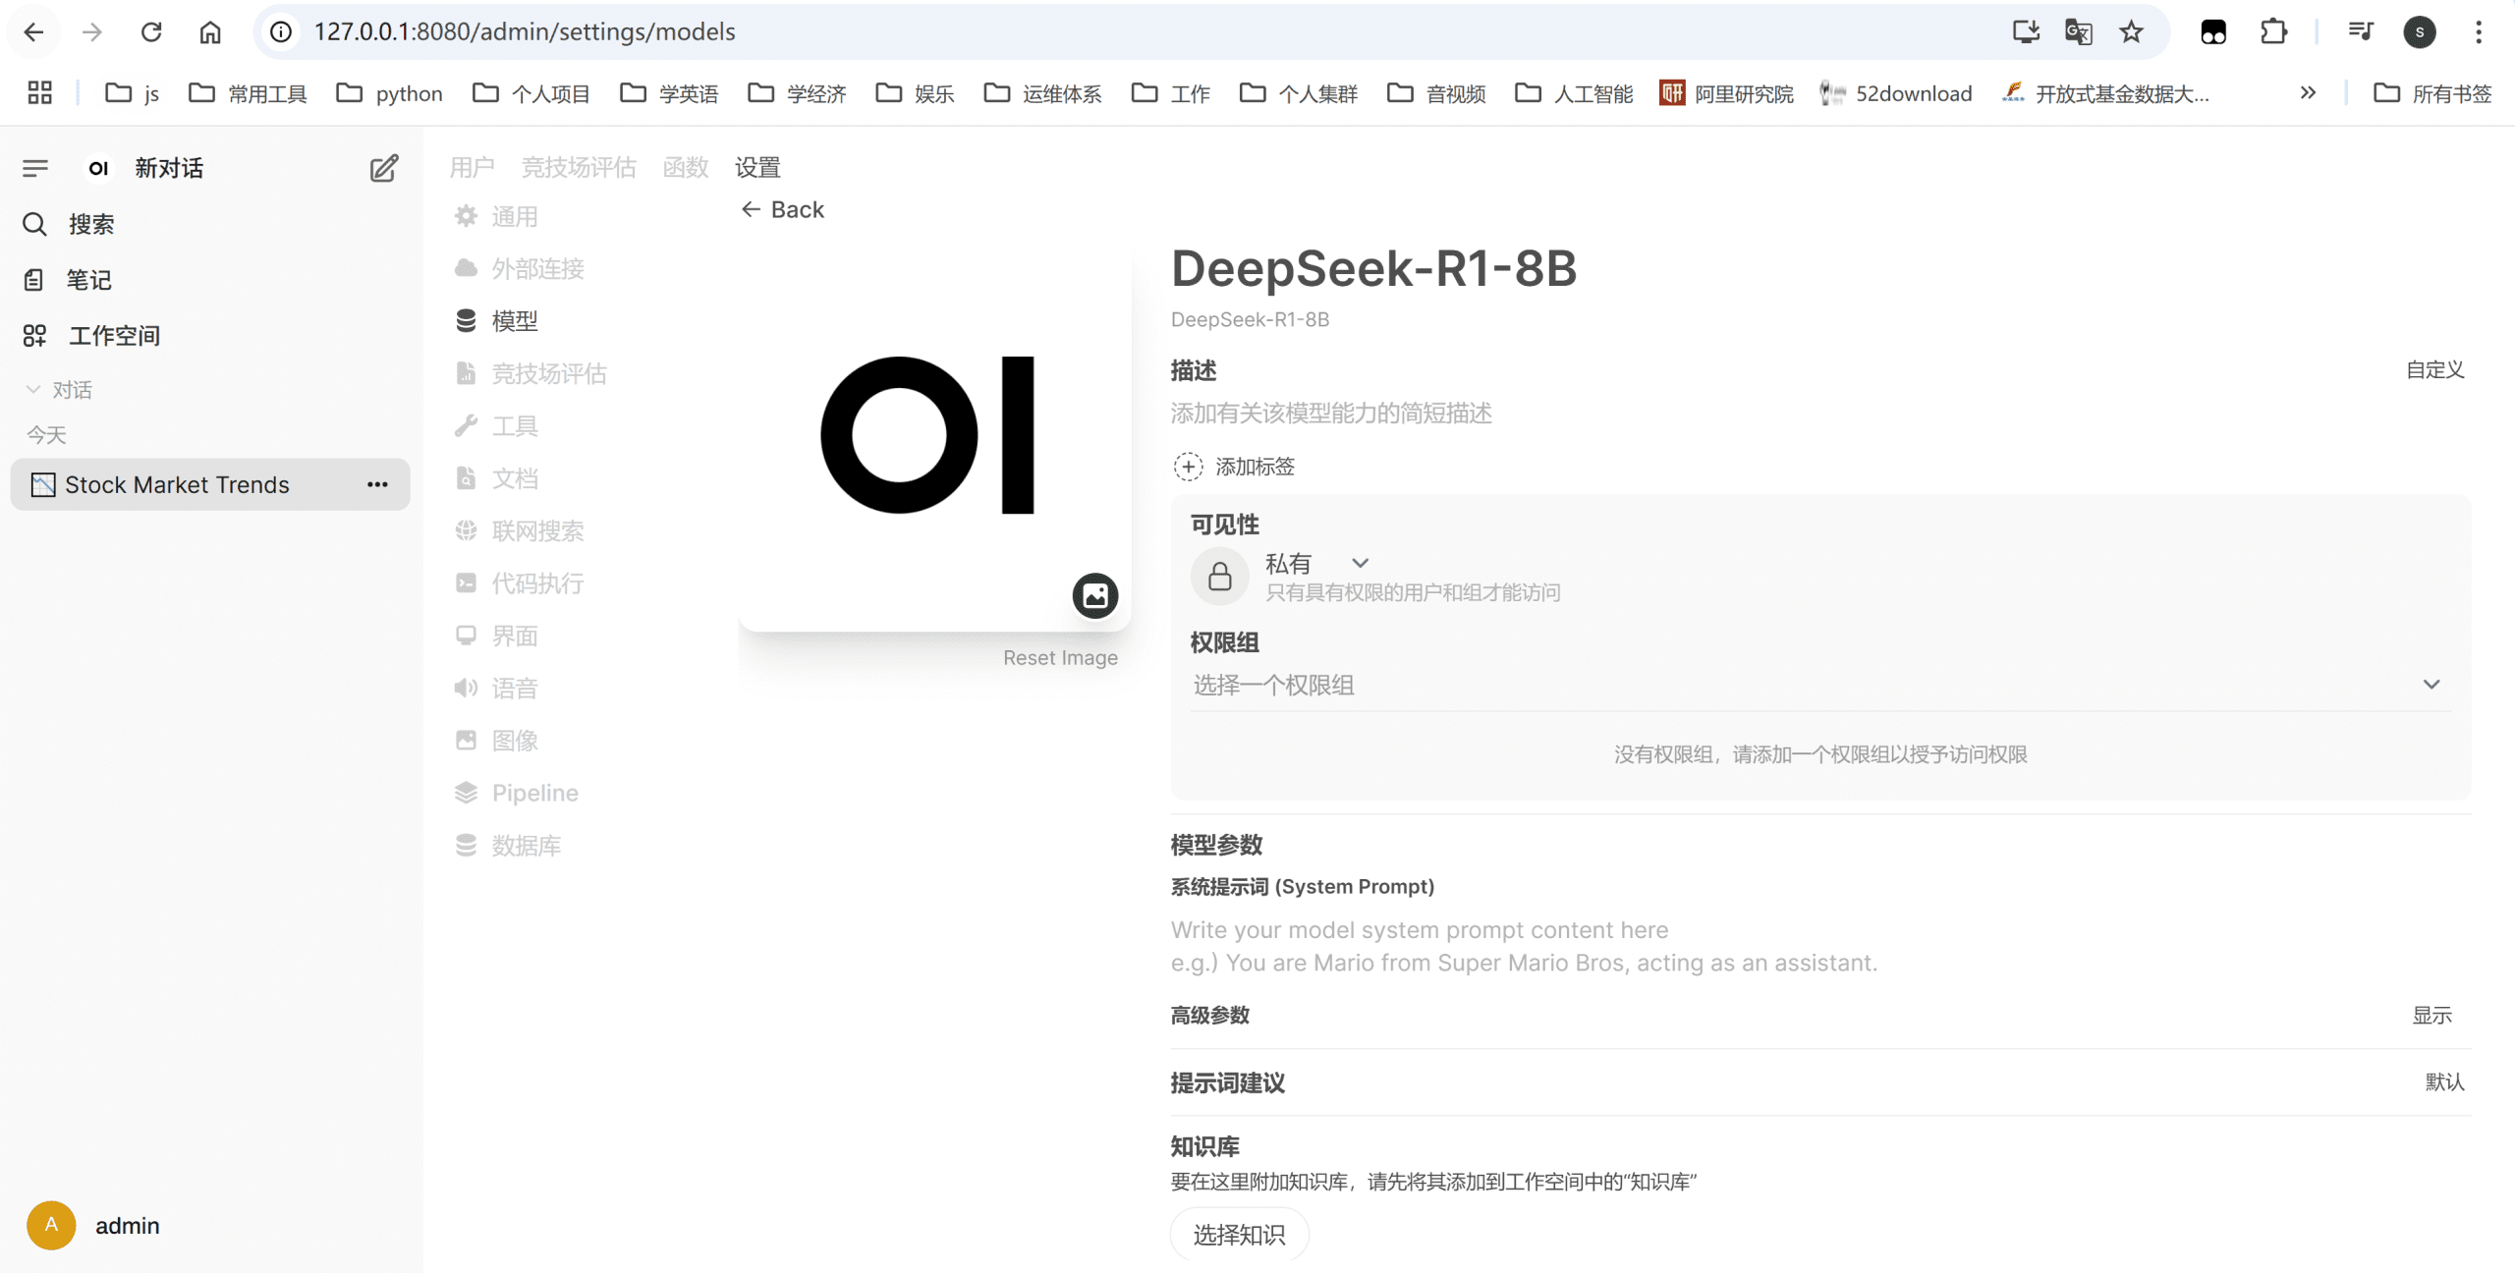The image size is (2515, 1273).
Task: Click the upload image icon on the model avatar
Action: [1095, 595]
